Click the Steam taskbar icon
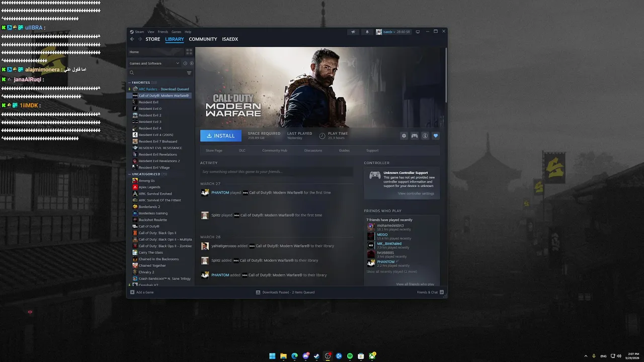The height and width of the screenshot is (362, 644). coord(316,356)
